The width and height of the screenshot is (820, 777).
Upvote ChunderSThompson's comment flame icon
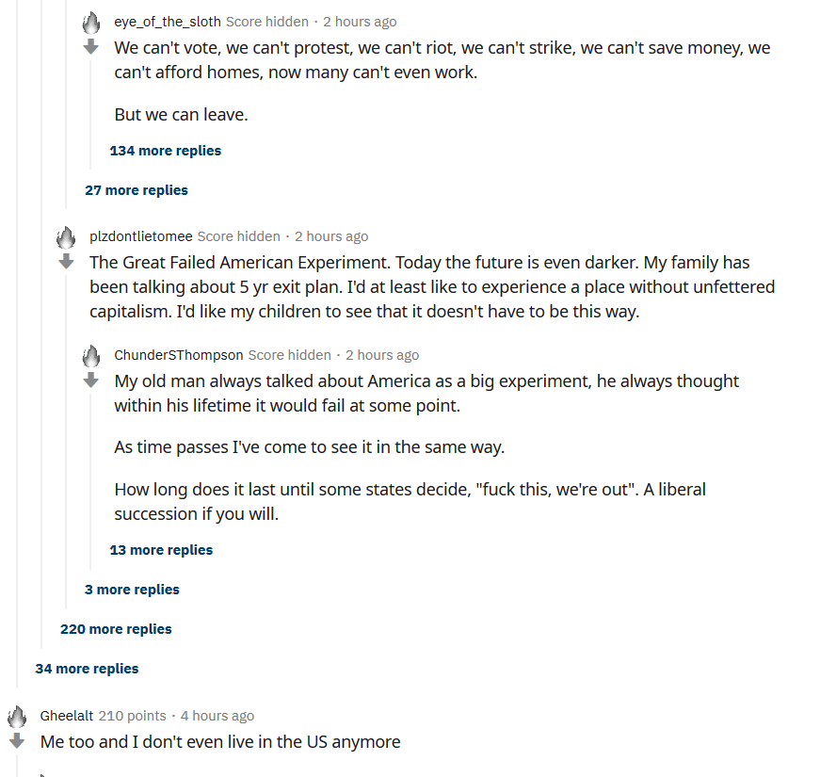point(91,356)
